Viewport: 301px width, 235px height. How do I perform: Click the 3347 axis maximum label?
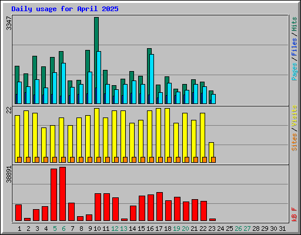point(9,23)
